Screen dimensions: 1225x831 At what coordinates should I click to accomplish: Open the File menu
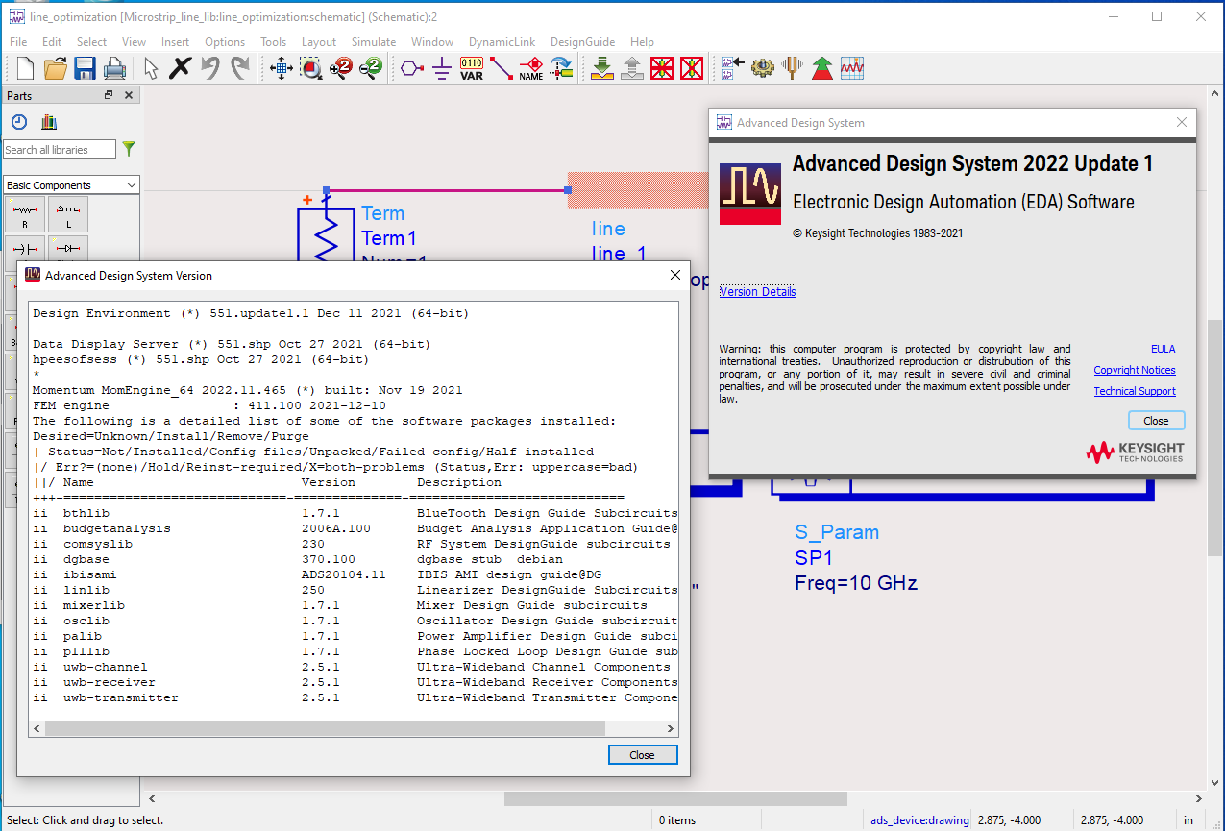tap(18, 42)
